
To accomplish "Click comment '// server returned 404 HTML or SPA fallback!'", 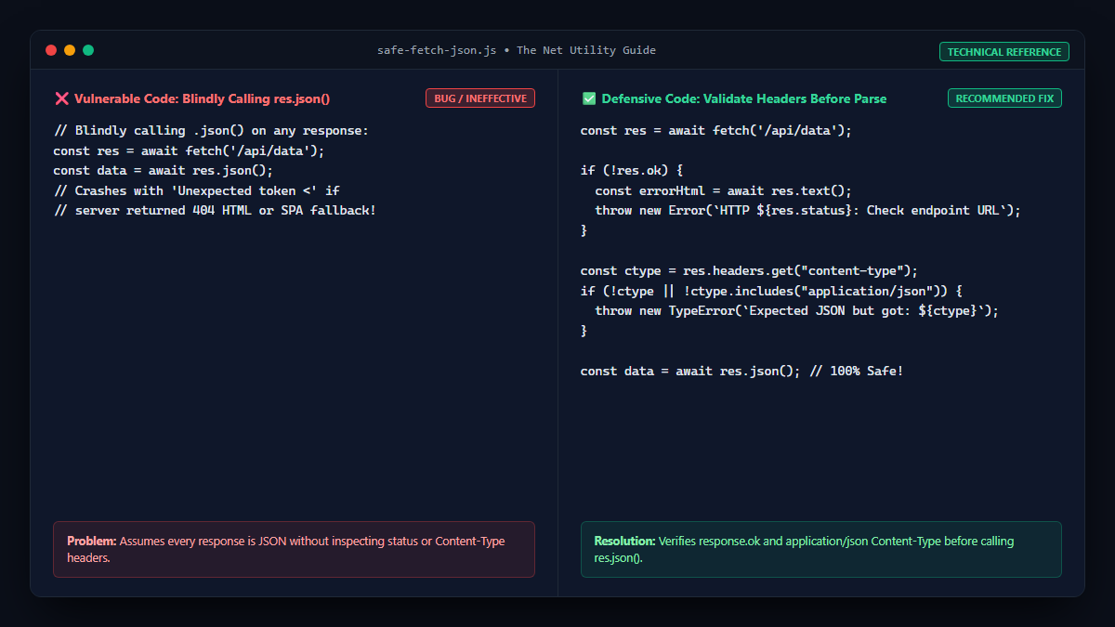I will point(215,211).
